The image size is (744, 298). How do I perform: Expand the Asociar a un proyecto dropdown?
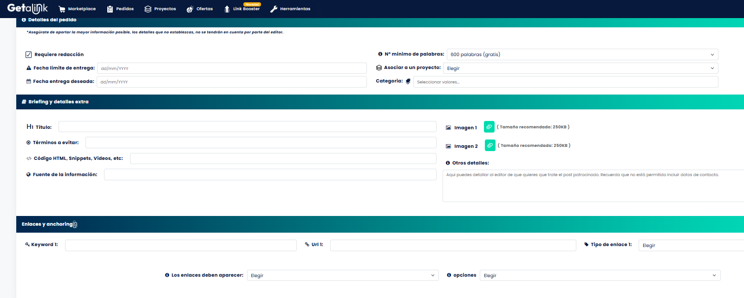580,69
